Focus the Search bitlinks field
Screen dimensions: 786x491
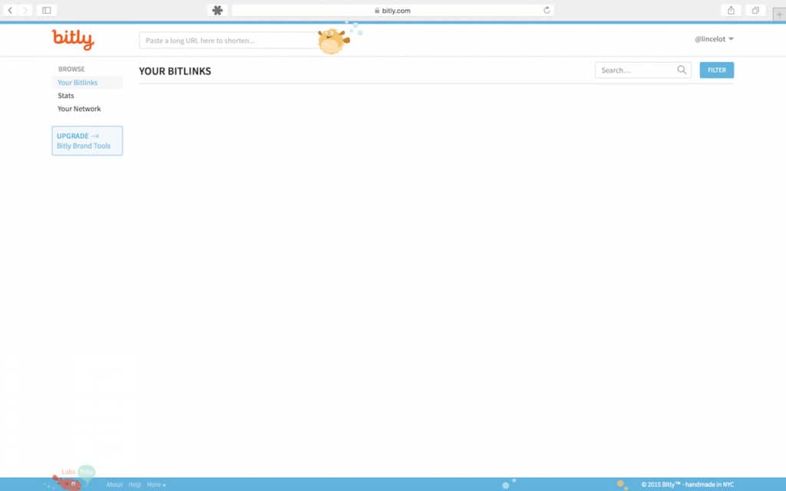[642, 70]
